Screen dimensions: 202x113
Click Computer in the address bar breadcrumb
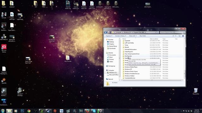(x=118, y=32)
